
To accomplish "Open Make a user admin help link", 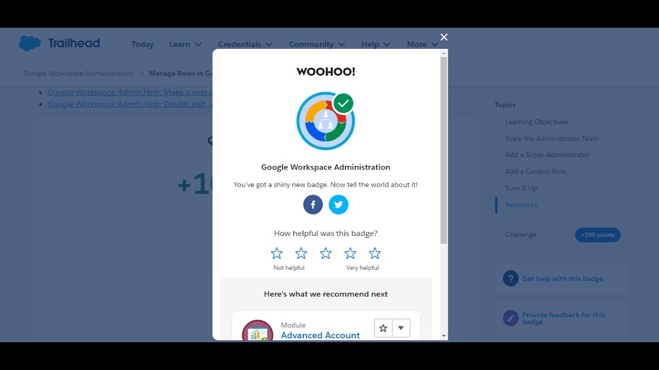I will (x=130, y=92).
